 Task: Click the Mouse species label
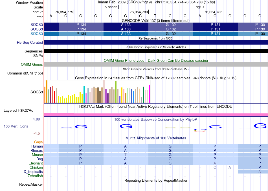click(37, 155)
